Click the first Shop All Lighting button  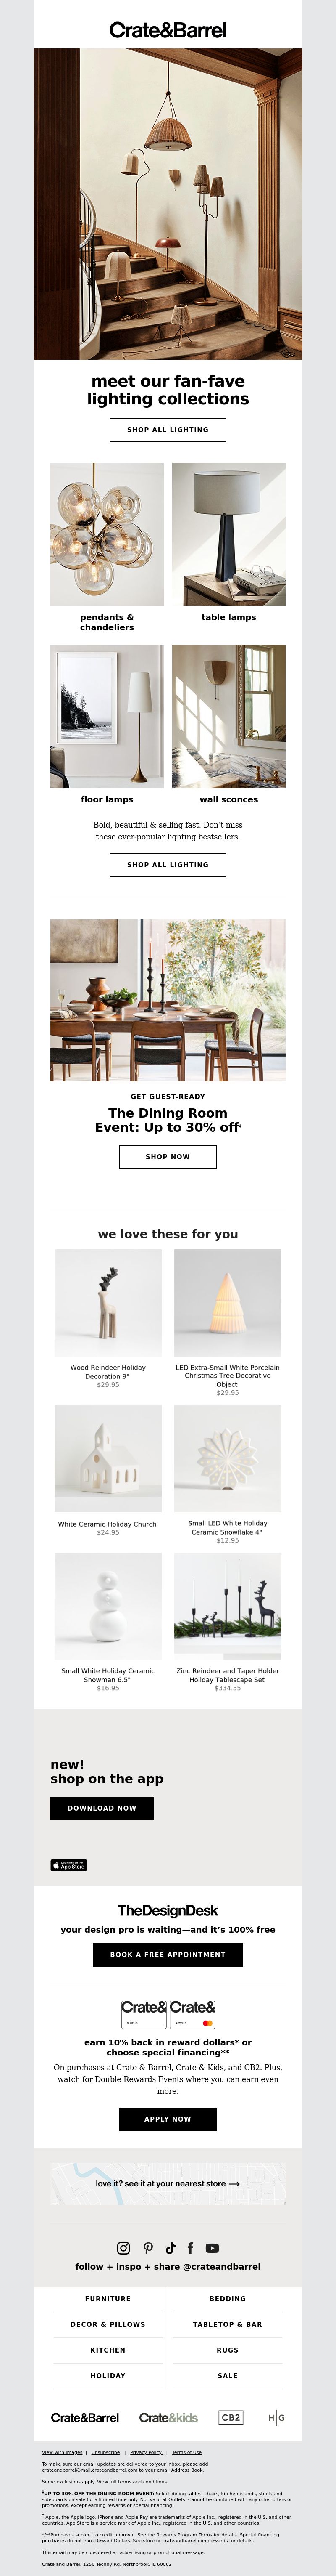click(x=168, y=429)
